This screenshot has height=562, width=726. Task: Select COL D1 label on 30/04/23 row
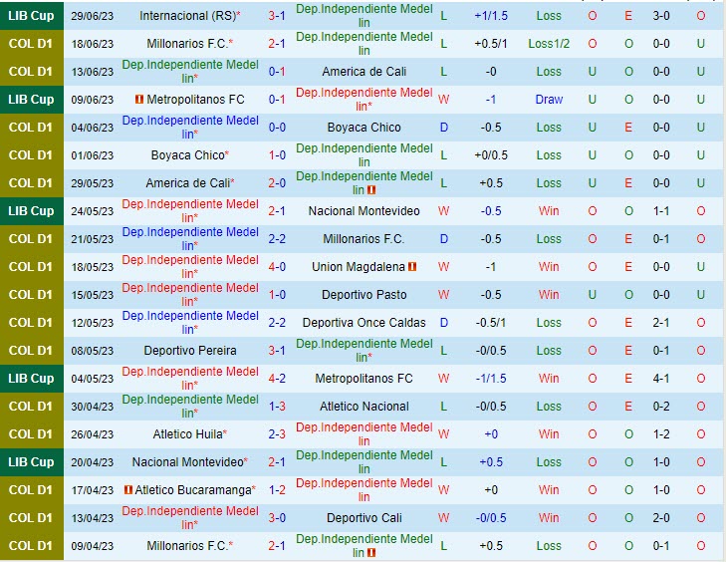coord(32,407)
